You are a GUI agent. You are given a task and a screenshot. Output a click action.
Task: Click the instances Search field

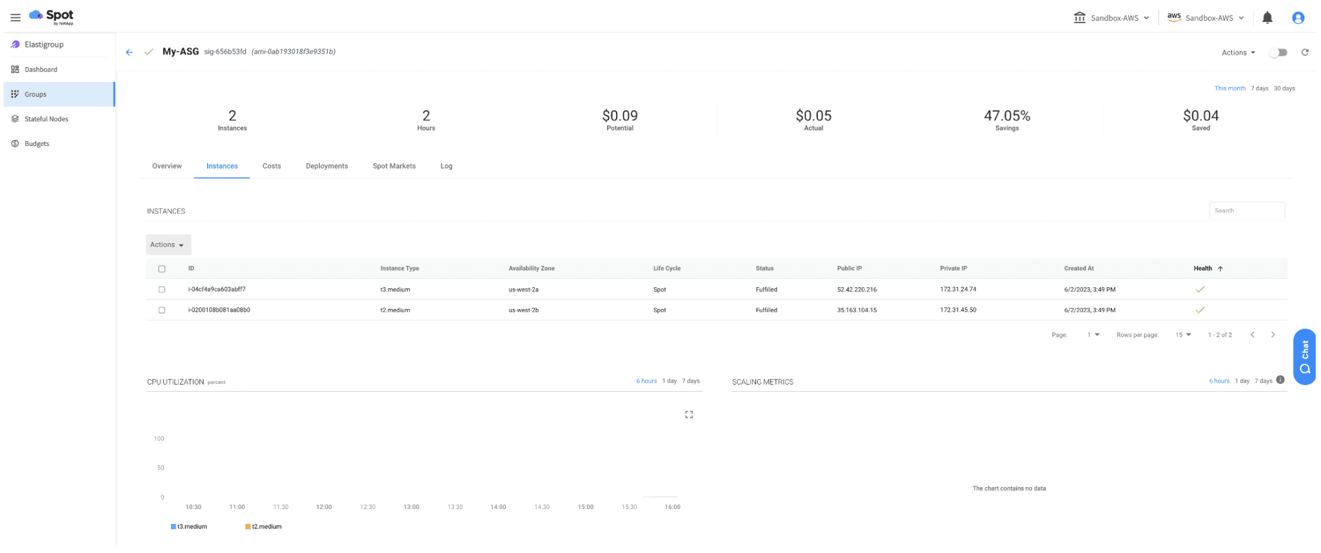coord(1246,211)
